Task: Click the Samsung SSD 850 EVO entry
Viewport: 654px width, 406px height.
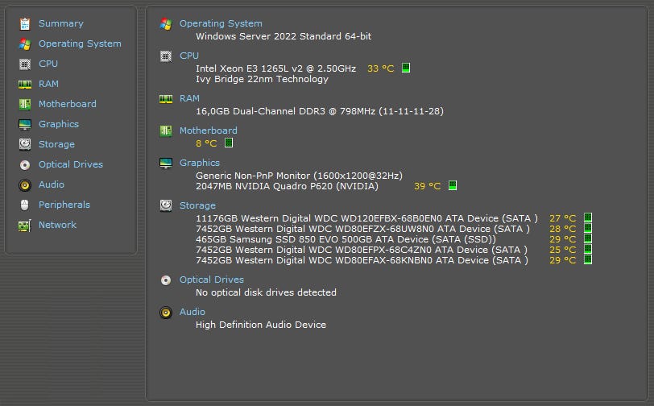Action: (346, 239)
